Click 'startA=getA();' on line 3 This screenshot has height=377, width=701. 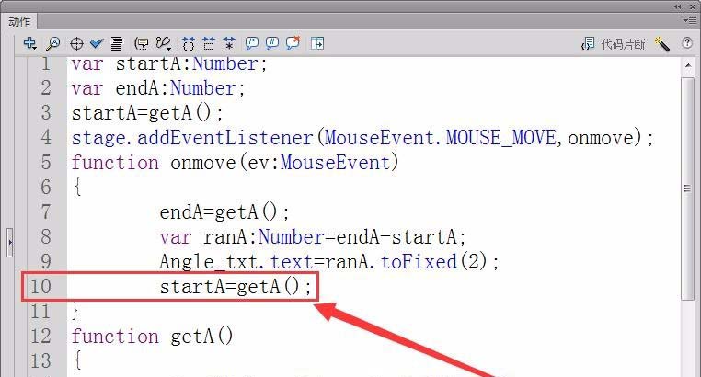tap(147, 113)
